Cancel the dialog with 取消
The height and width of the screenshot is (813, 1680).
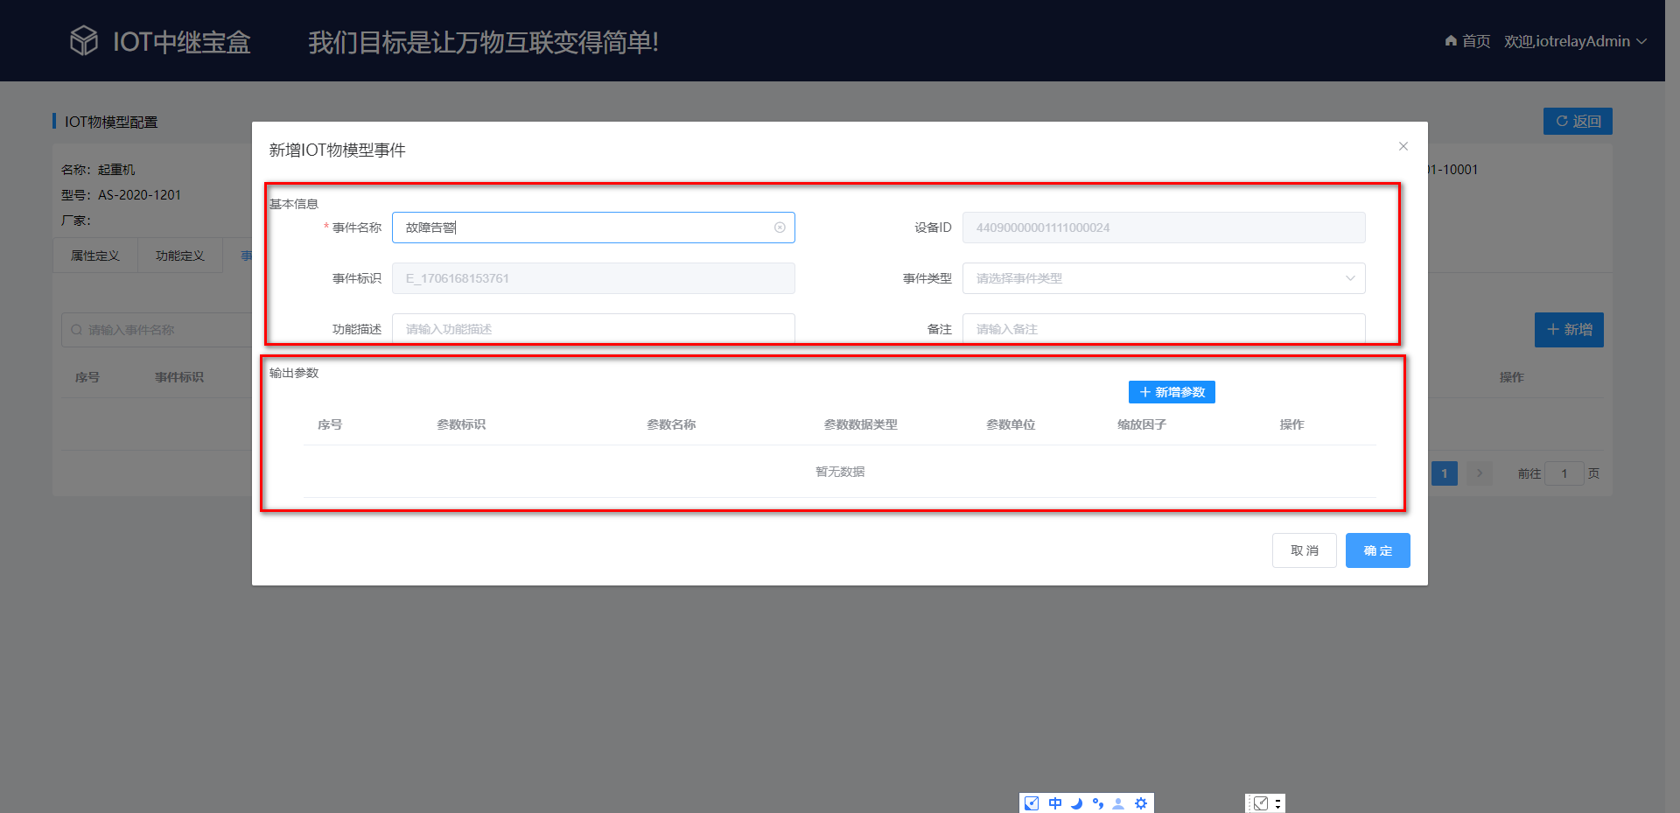coord(1304,550)
